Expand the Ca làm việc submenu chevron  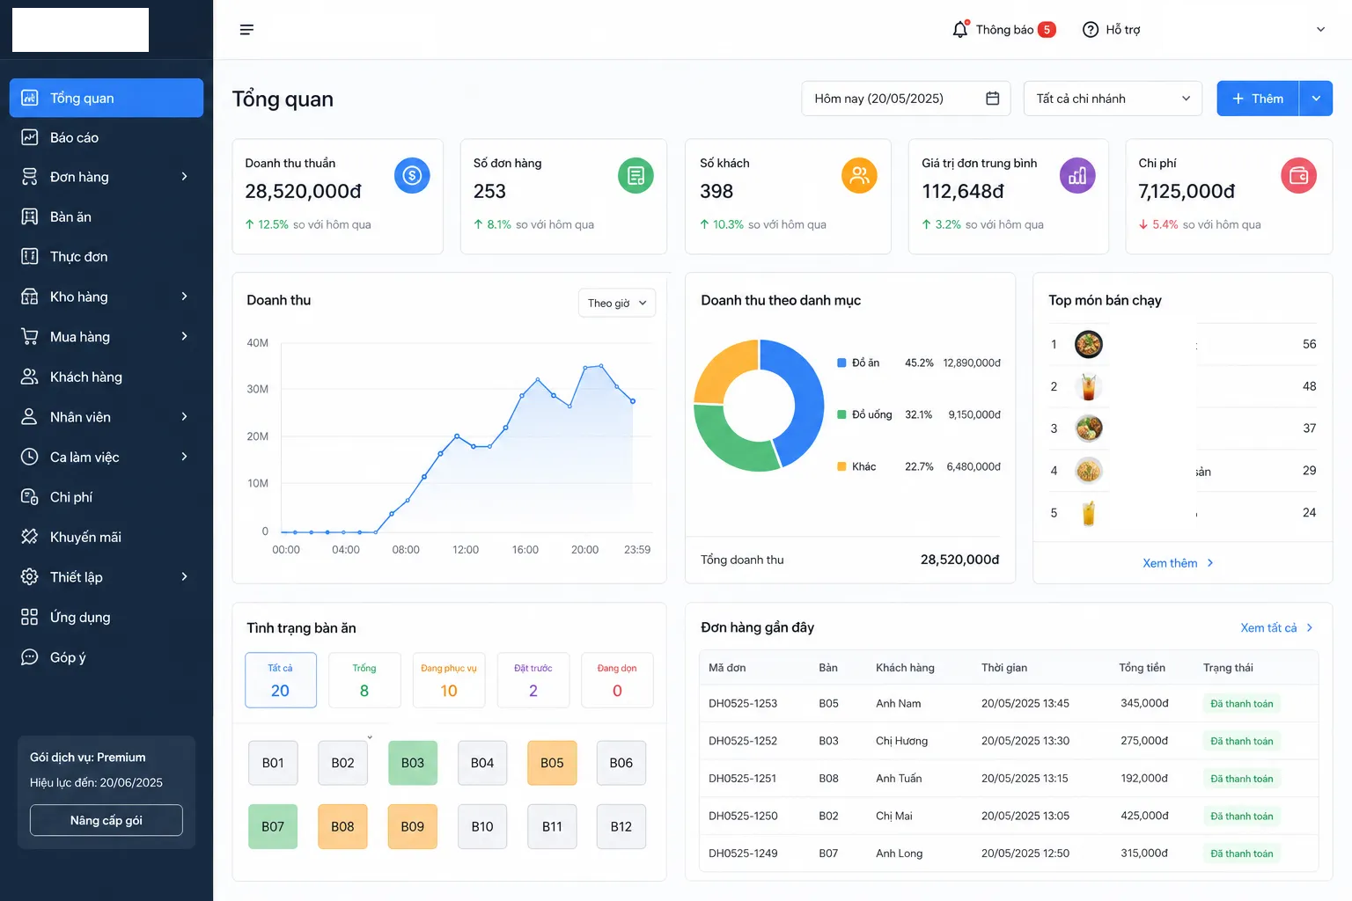(184, 456)
